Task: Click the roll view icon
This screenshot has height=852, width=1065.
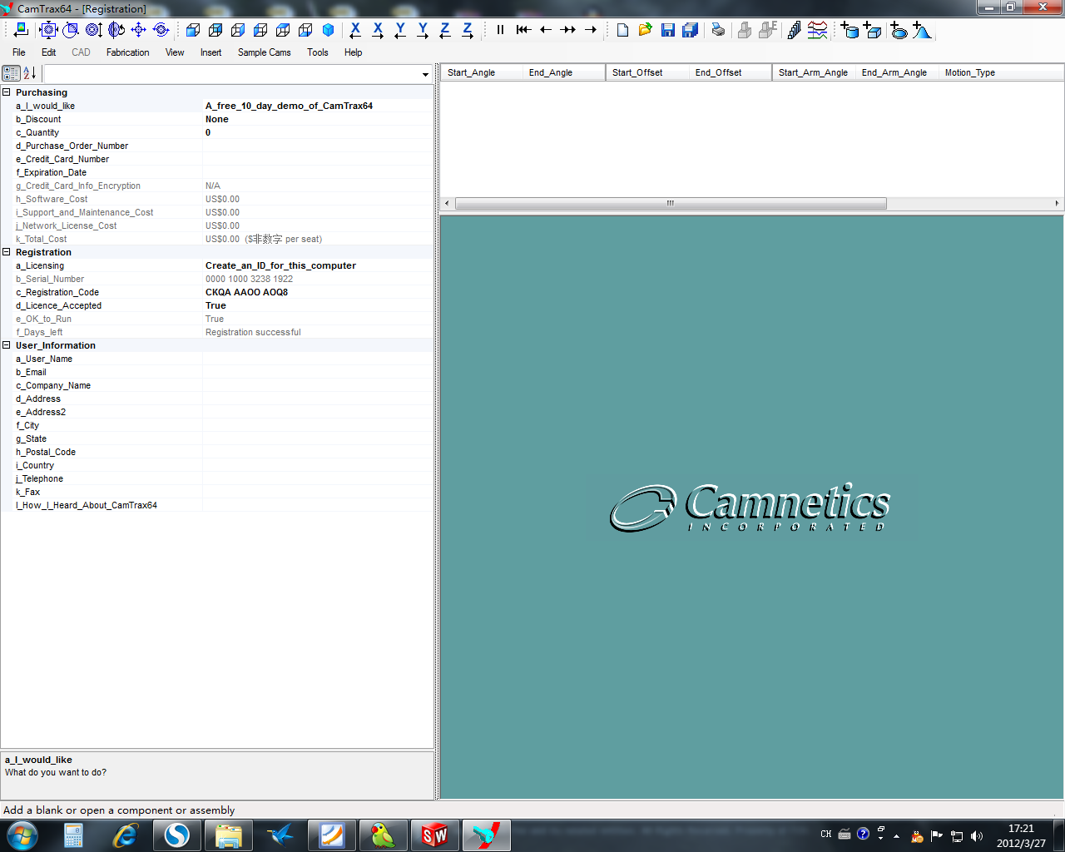Action: coord(161,30)
